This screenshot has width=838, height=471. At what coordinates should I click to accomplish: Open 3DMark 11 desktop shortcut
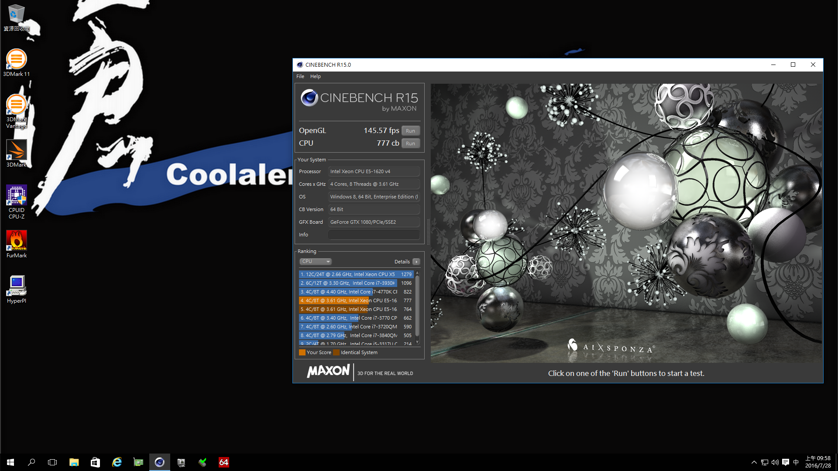(x=16, y=63)
